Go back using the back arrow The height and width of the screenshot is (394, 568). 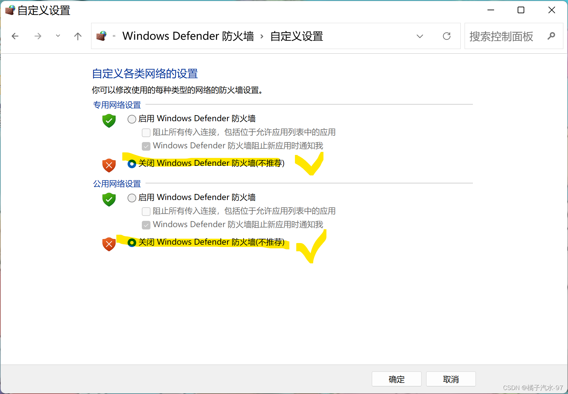click(x=15, y=36)
